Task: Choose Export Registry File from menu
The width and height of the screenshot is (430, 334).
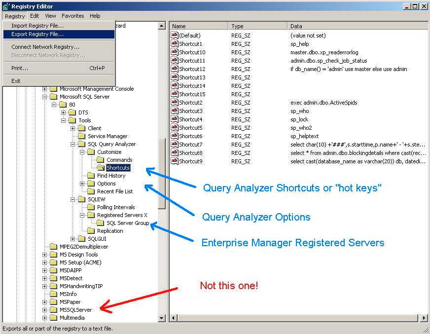Action: [x=59, y=35]
